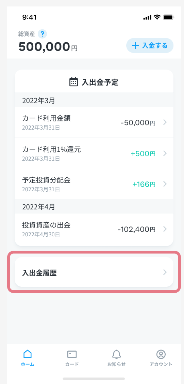This screenshot has width=184, height=384.
Task: Tap the battery indicator in status bar
Action: (x=168, y=17)
